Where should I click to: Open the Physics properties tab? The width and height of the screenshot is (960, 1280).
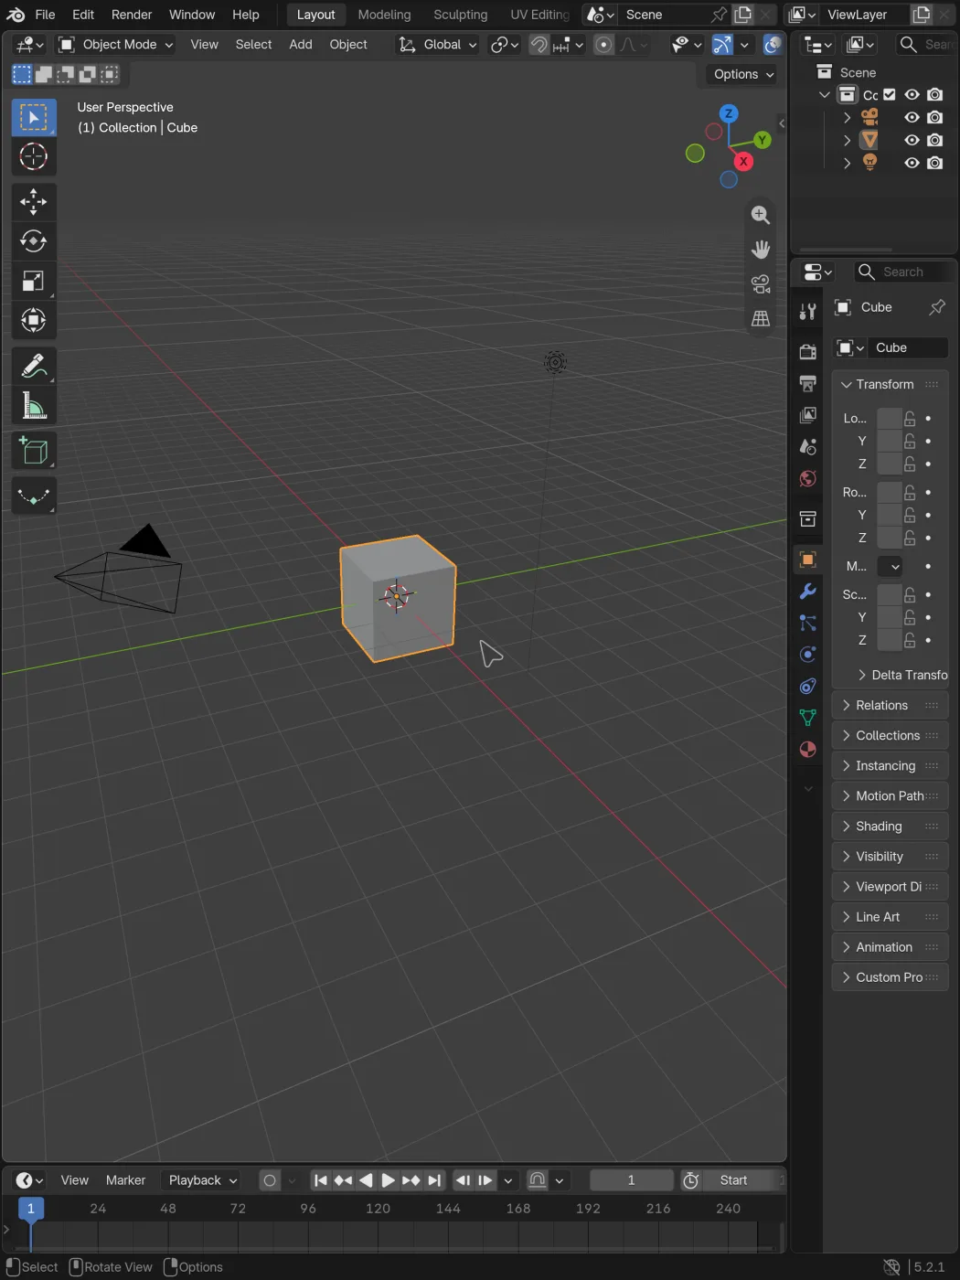(x=807, y=655)
